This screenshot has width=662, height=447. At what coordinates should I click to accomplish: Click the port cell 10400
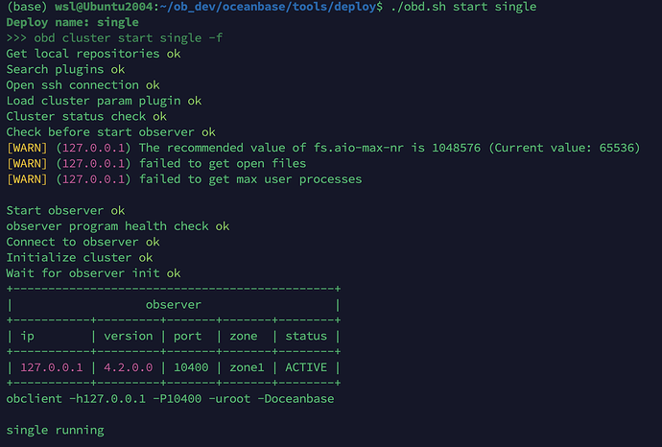click(x=191, y=367)
